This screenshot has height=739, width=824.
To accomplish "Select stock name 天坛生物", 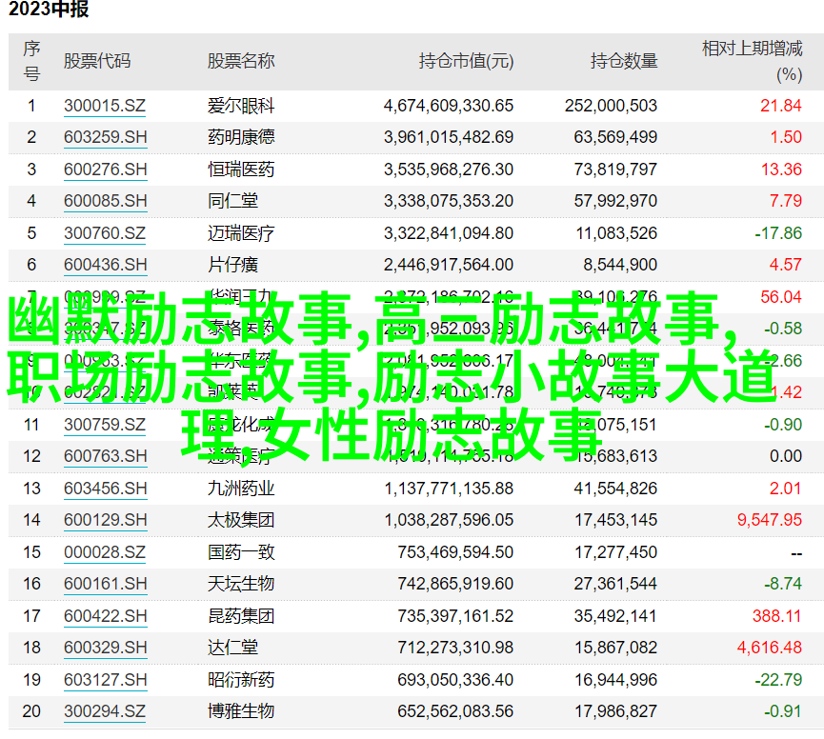I will [241, 584].
